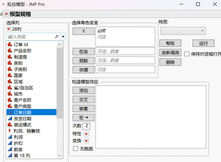Click the red triangle beside 模型规格
This screenshot has width=221, height=162.
point(6,14)
